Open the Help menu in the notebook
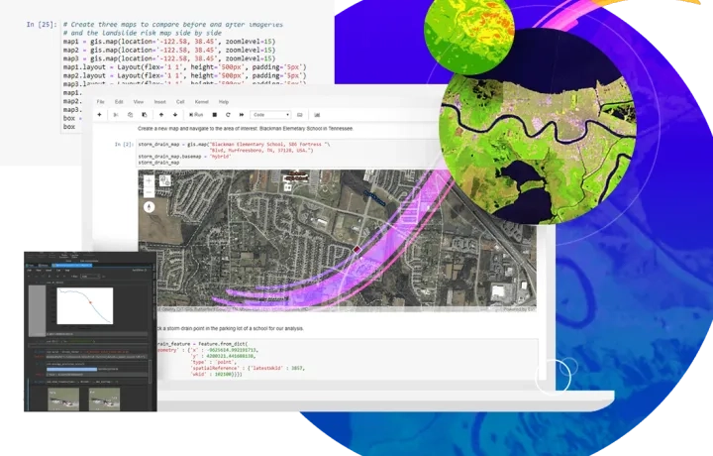The width and height of the screenshot is (713, 456). tap(224, 102)
